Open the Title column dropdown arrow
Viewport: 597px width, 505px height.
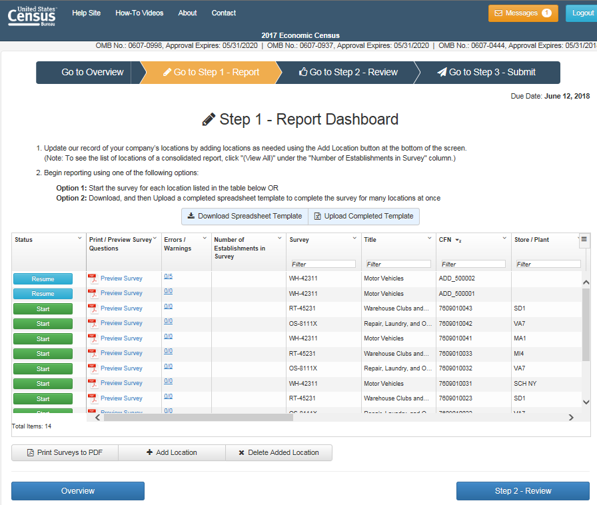(x=430, y=238)
